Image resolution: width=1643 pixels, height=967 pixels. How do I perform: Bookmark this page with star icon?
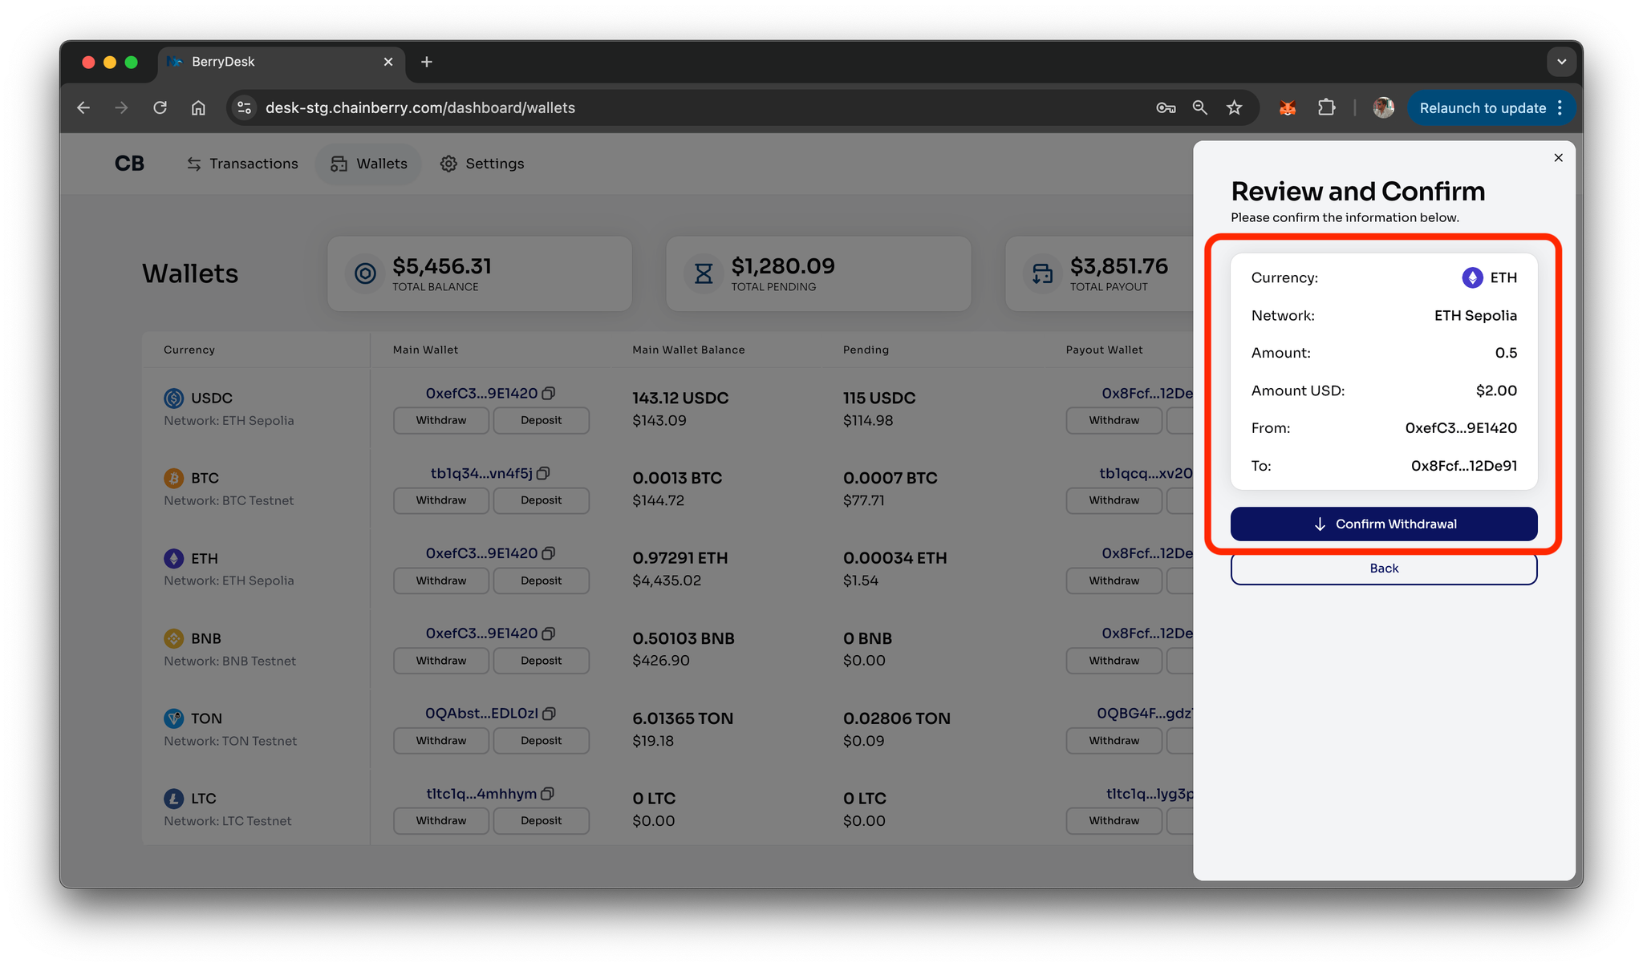1234,107
